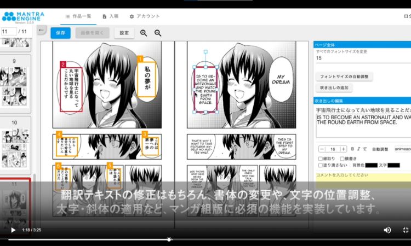This screenshot has height=246, width=411.
Task: Select the page 10 thumbnail
Action: pos(14,145)
